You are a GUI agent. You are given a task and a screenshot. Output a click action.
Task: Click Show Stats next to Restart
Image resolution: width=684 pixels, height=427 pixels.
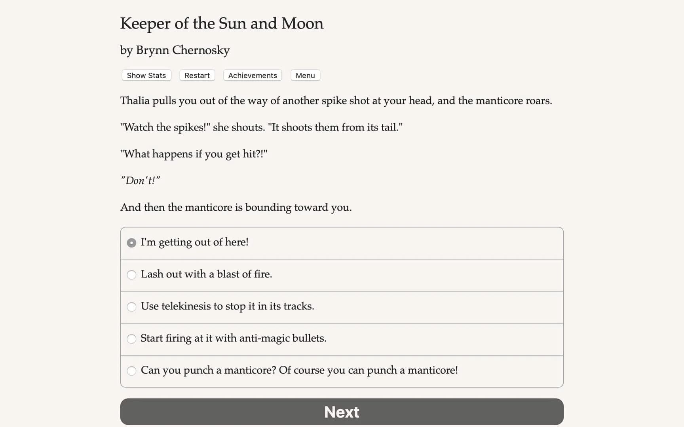click(x=146, y=75)
